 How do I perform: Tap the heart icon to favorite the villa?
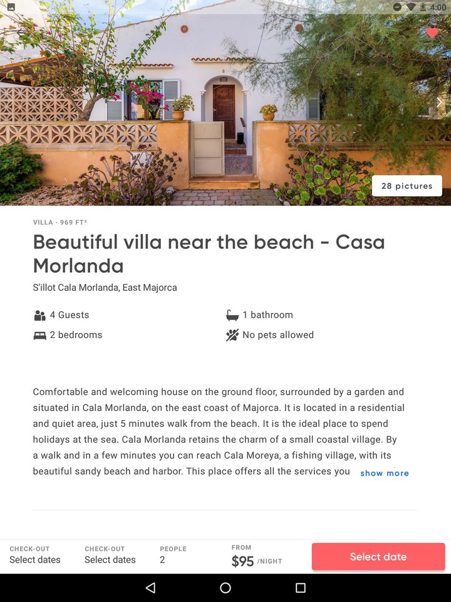[x=432, y=33]
